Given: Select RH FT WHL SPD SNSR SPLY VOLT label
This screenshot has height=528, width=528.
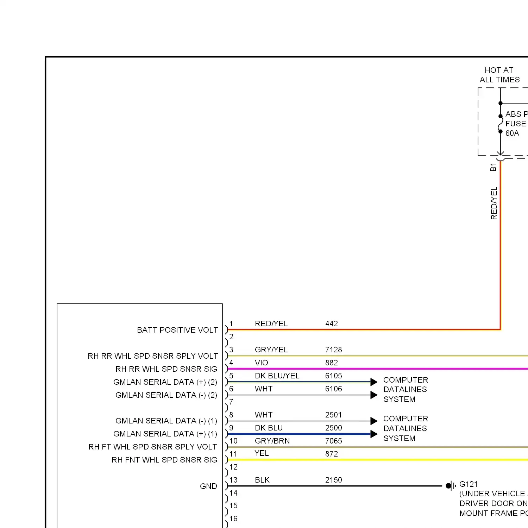Looking at the screenshot, I should [153, 447].
